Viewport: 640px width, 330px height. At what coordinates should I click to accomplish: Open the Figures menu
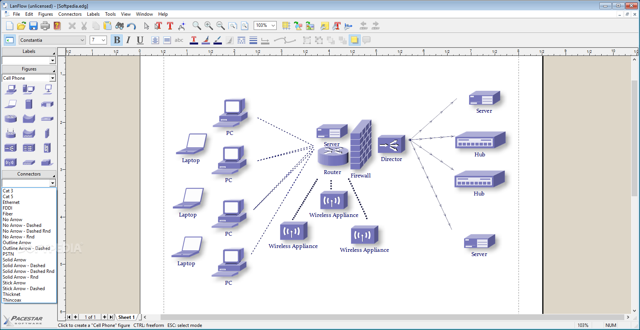tap(46, 14)
